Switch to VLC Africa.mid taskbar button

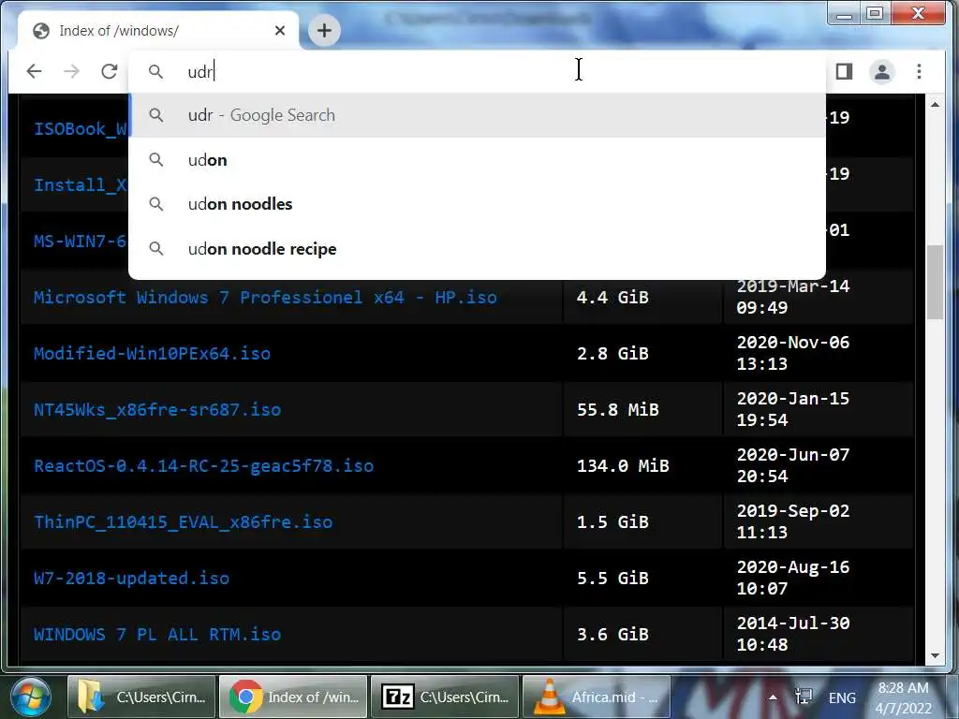click(597, 697)
